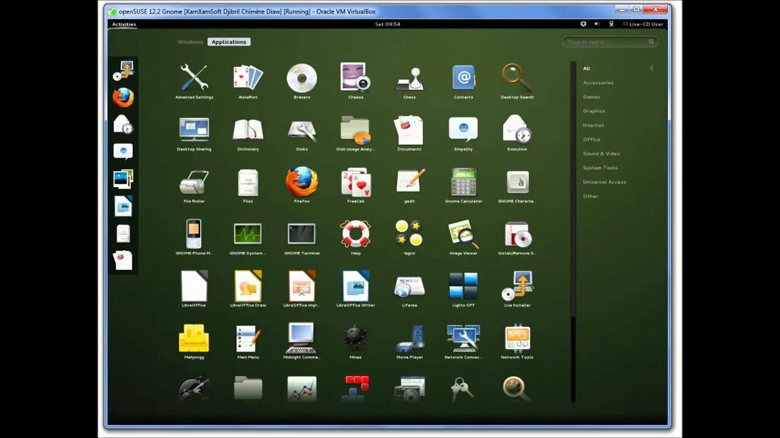Click the Type to search field
The height and width of the screenshot is (438, 780).
[x=611, y=42]
